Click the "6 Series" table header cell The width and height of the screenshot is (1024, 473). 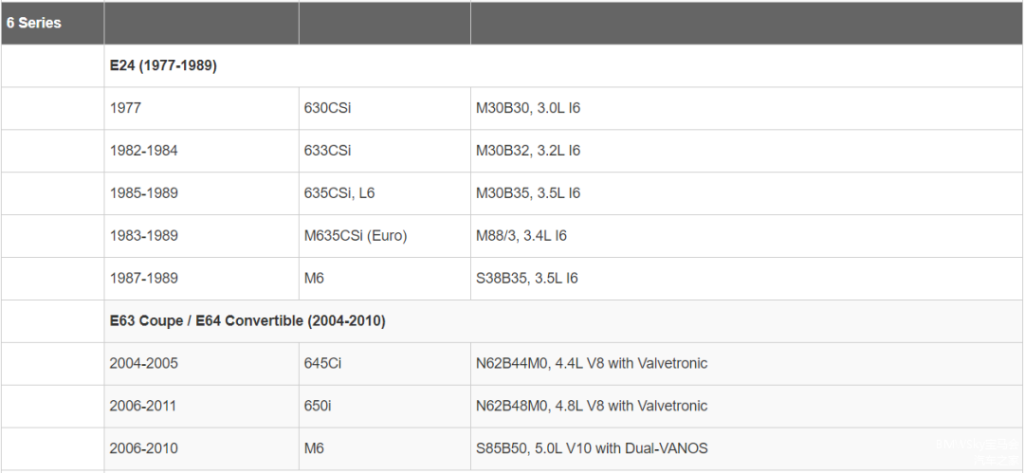click(x=34, y=23)
